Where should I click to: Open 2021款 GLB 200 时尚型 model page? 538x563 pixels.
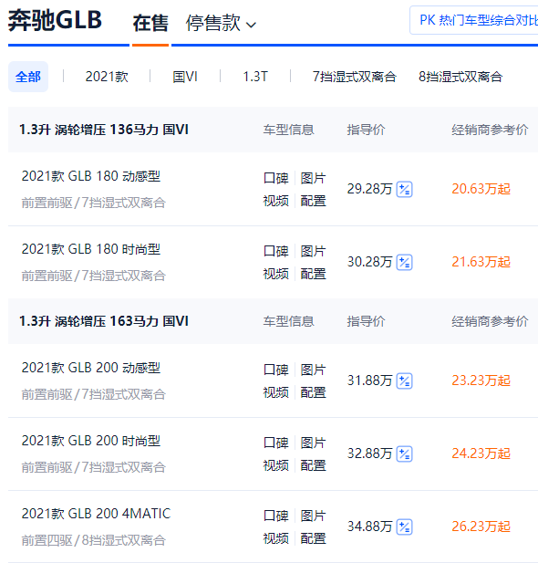pos(91,441)
